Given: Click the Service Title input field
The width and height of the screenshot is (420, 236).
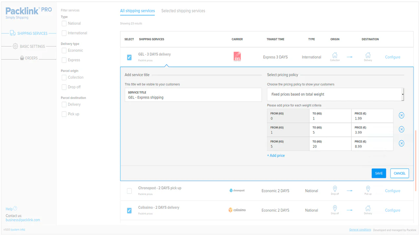Looking at the screenshot, I should tap(193, 95).
